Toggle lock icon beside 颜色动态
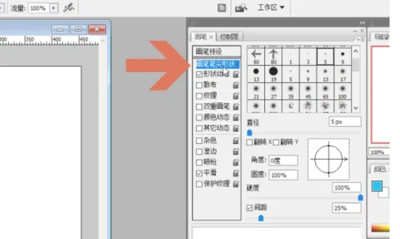The height and width of the screenshot is (239, 400). (x=236, y=117)
